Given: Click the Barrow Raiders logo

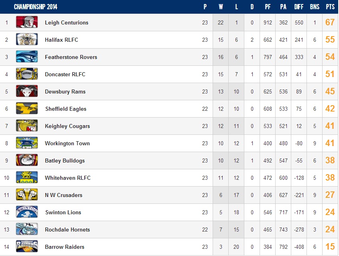Looking at the screenshot, I should point(27,247).
